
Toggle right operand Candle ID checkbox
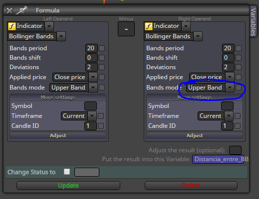238,126
